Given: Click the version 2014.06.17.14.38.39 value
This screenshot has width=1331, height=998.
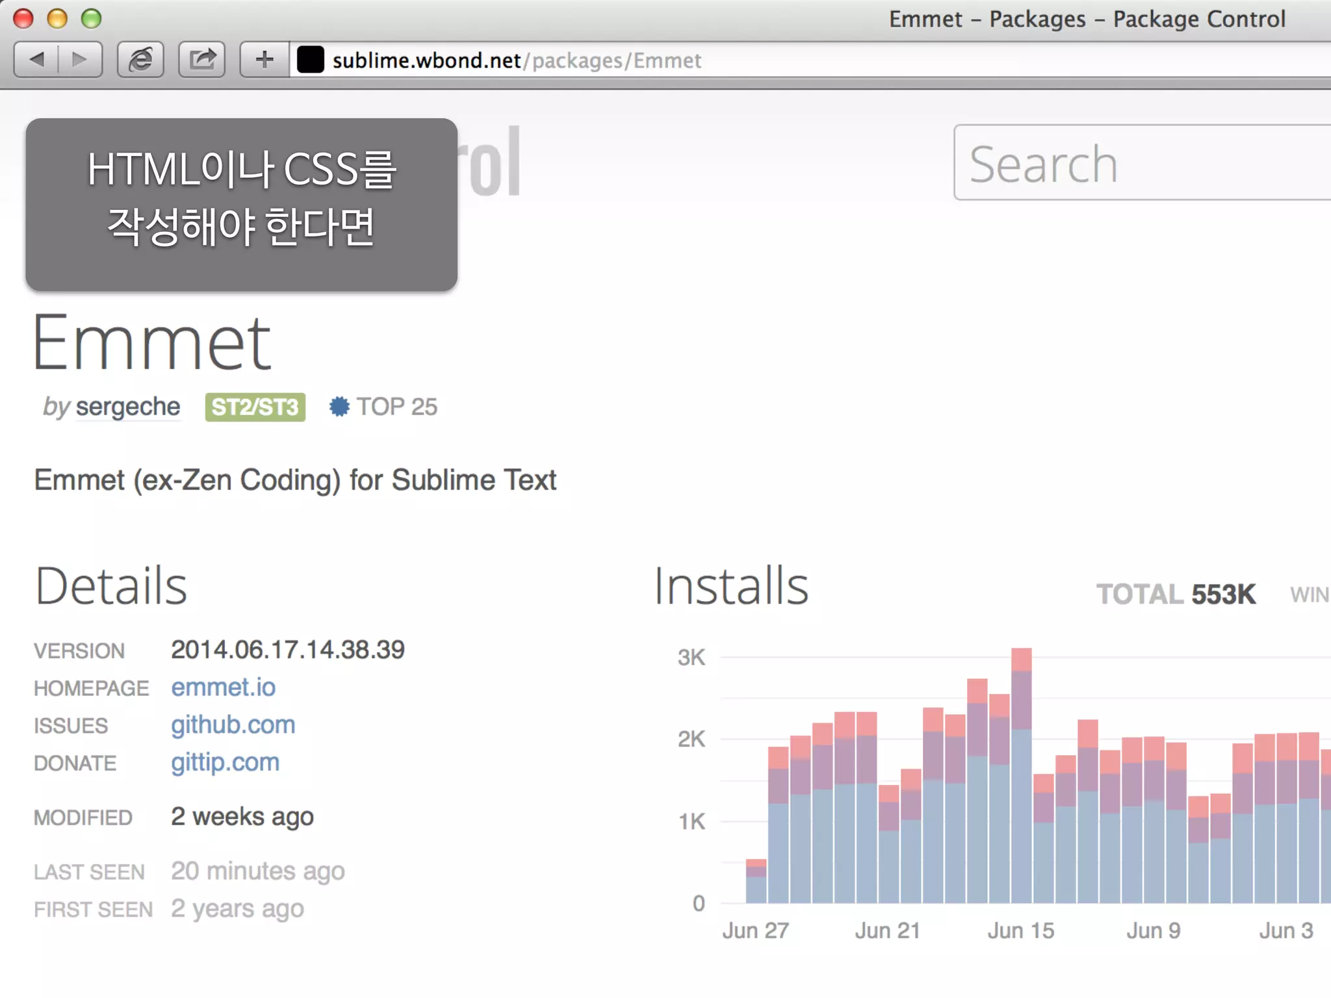Looking at the screenshot, I should [x=287, y=650].
